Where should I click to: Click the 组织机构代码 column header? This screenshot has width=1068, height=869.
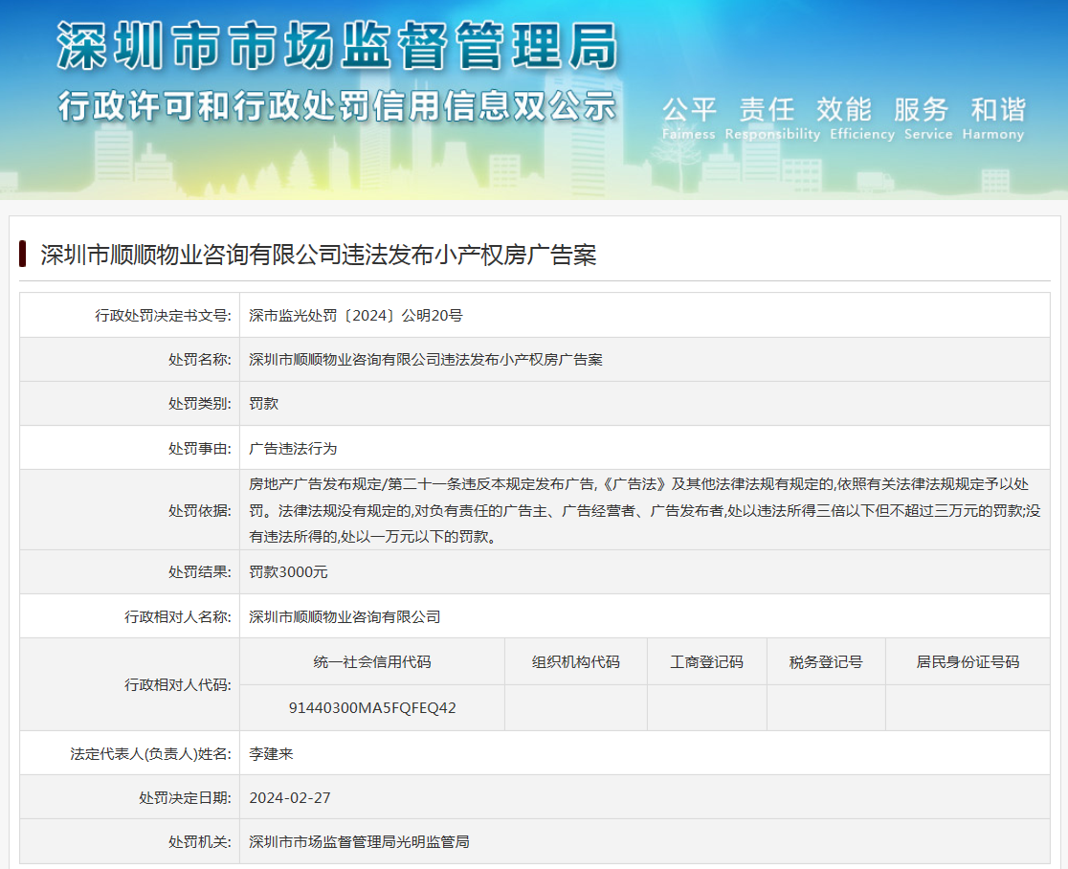(x=575, y=662)
